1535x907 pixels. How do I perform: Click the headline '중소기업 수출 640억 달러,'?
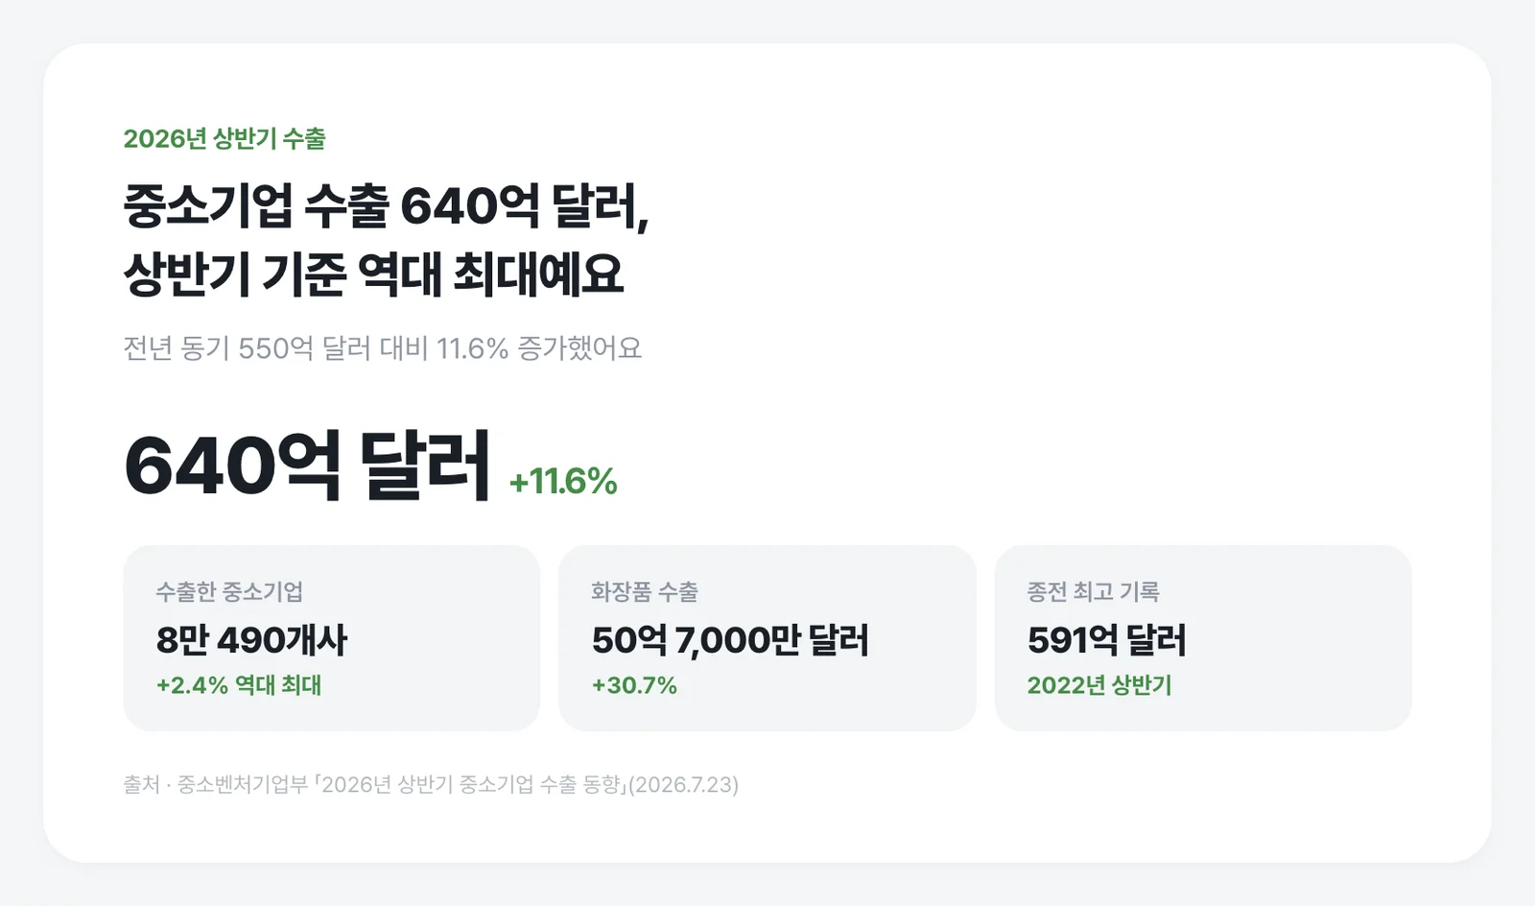point(387,205)
